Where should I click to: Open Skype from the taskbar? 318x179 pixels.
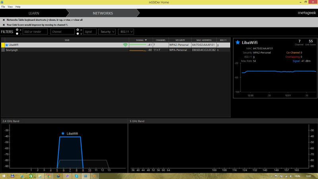pos(76,176)
